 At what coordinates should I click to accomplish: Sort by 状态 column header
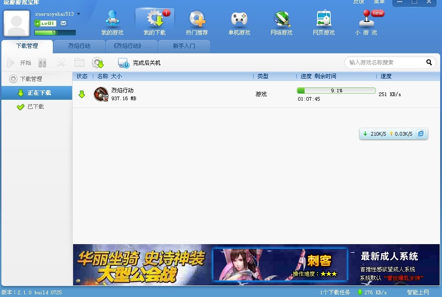(82, 76)
